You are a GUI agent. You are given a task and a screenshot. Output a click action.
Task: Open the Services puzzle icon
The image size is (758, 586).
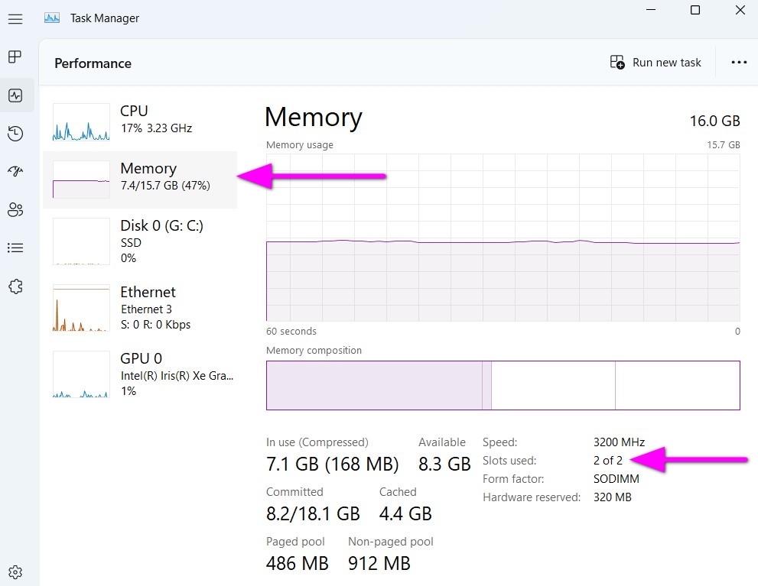pos(15,287)
